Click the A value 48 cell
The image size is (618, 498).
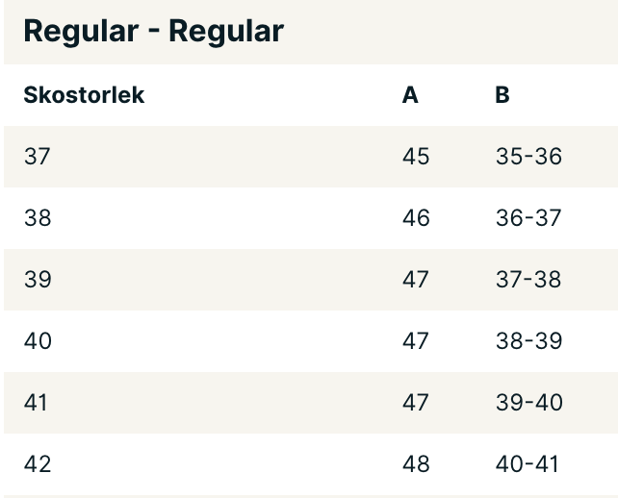click(x=416, y=464)
